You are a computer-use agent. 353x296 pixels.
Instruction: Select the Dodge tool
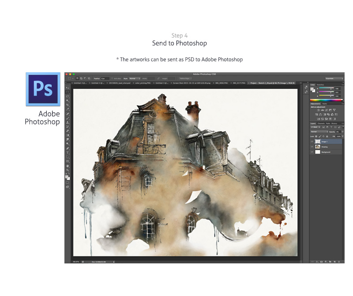[x=68, y=144]
